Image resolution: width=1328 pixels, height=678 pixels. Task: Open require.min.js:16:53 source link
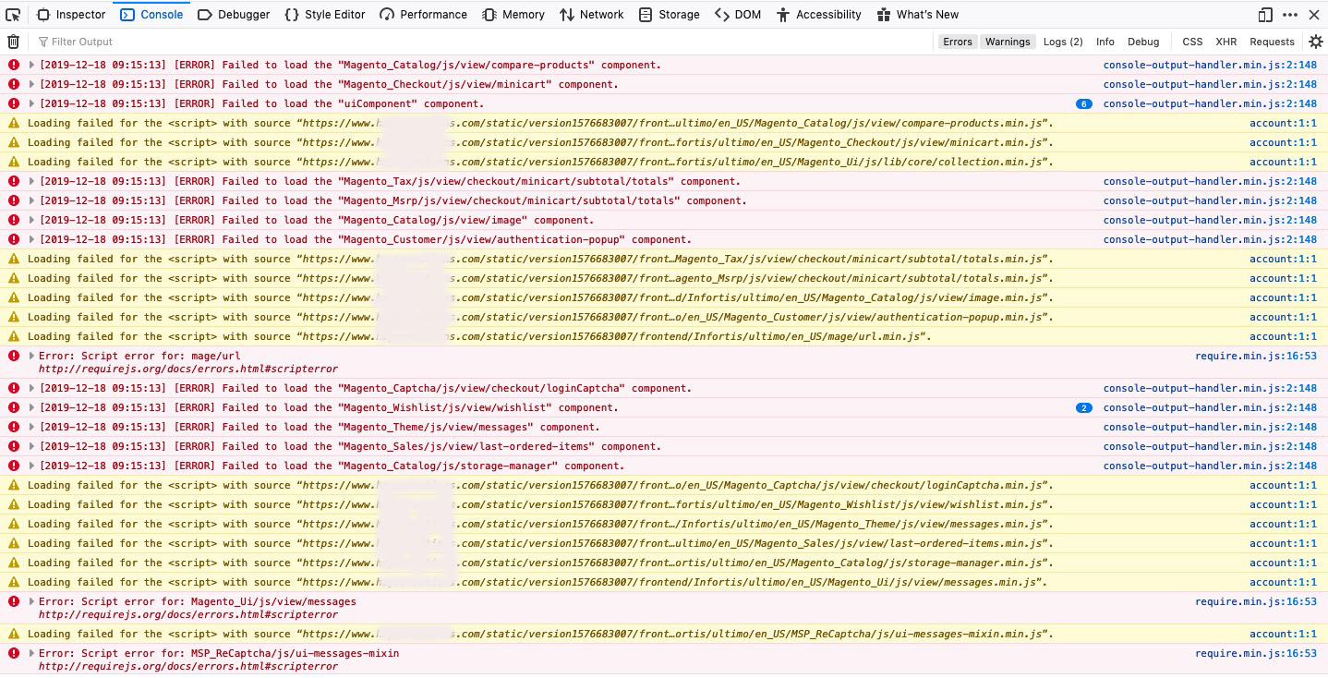1255,356
